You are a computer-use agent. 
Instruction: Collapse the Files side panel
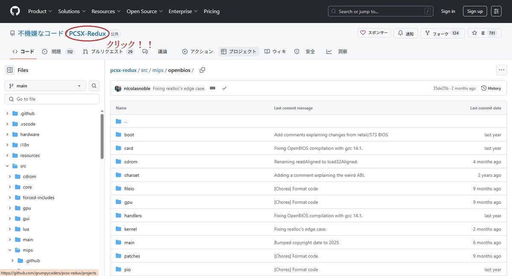[9, 70]
